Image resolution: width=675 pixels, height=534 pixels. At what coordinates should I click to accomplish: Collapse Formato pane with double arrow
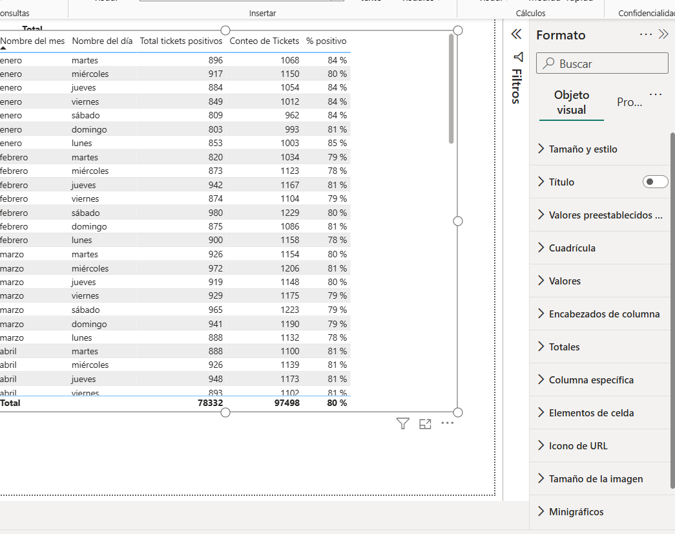[663, 35]
